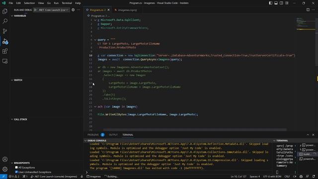Open the Customize Layout icon

coord(287,3)
